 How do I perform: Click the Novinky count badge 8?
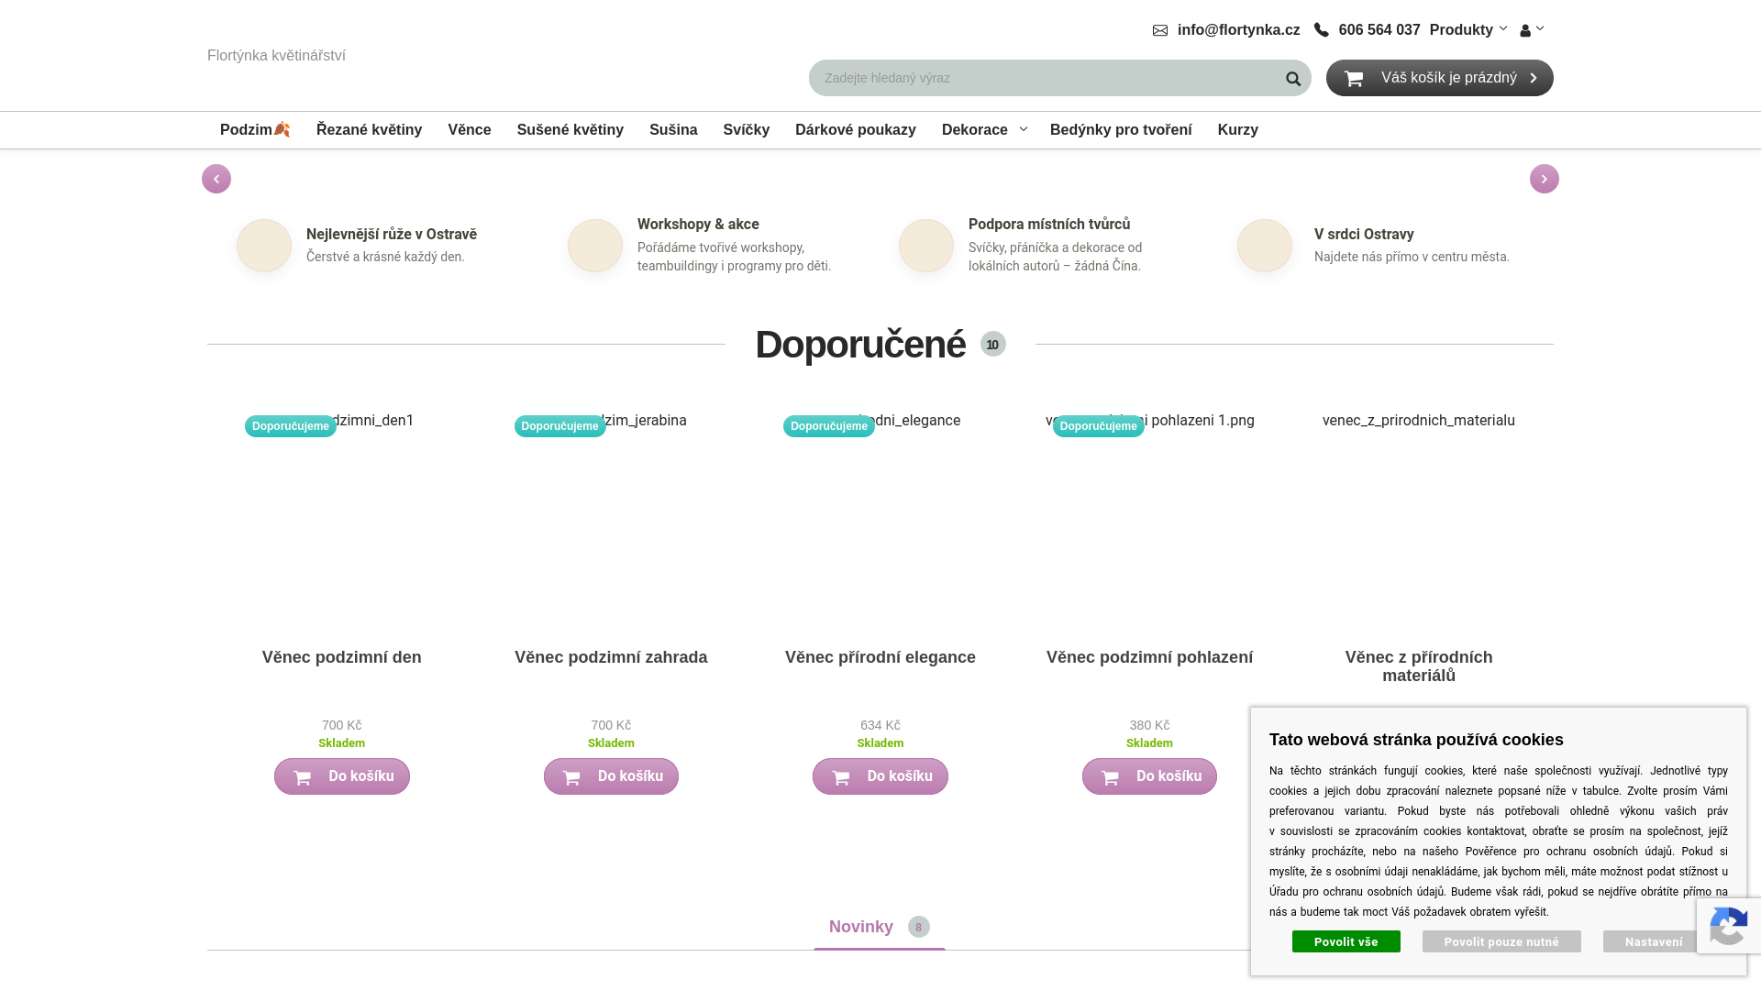919,927
